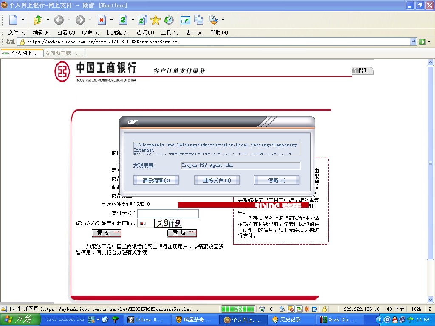
Task: Go forward with the Forward arrow button
Action: point(80,20)
